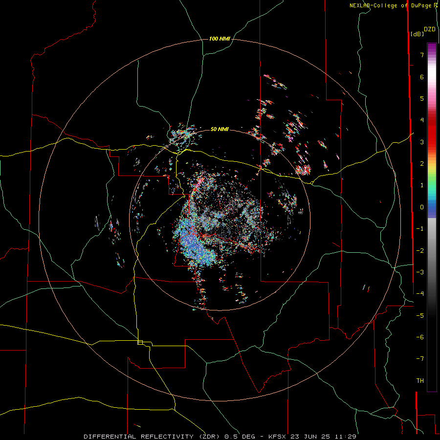Click the positive 3 value on the color scale
Image resolution: width=440 pixels, height=440 pixels.
[422, 142]
